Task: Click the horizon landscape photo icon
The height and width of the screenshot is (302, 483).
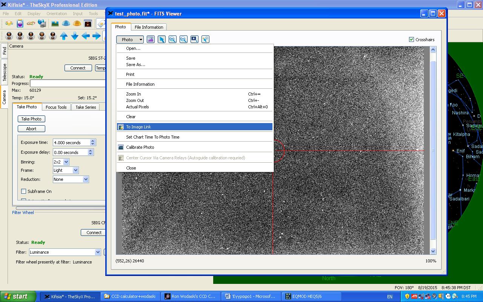Action: [x=55, y=23]
